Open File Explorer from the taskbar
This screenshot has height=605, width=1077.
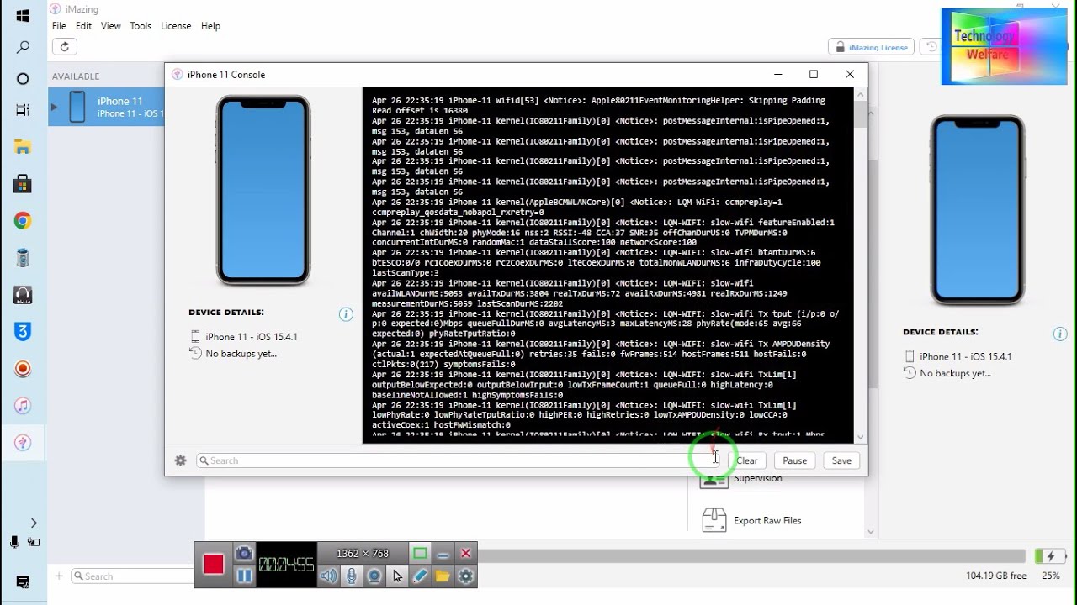click(23, 148)
